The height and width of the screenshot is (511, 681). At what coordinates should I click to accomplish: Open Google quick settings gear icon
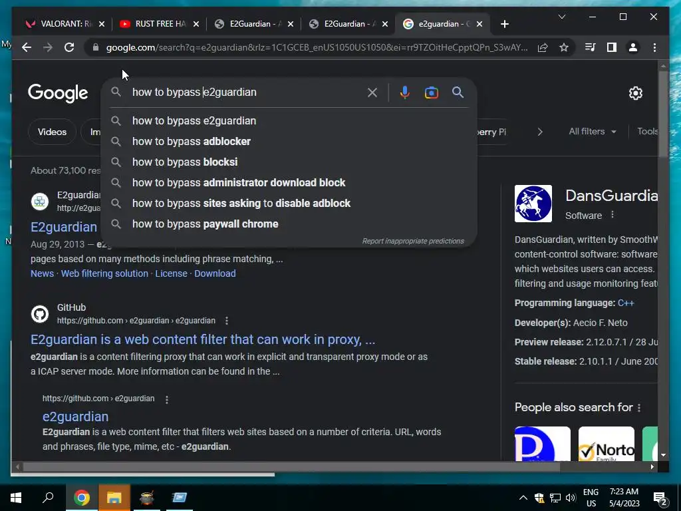coord(635,92)
